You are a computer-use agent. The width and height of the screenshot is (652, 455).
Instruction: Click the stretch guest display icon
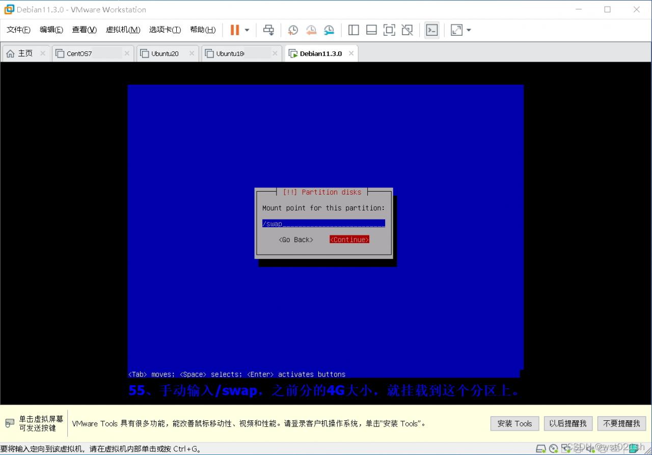(457, 30)
